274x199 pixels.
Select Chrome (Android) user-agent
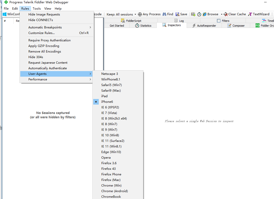pos(118,191)
